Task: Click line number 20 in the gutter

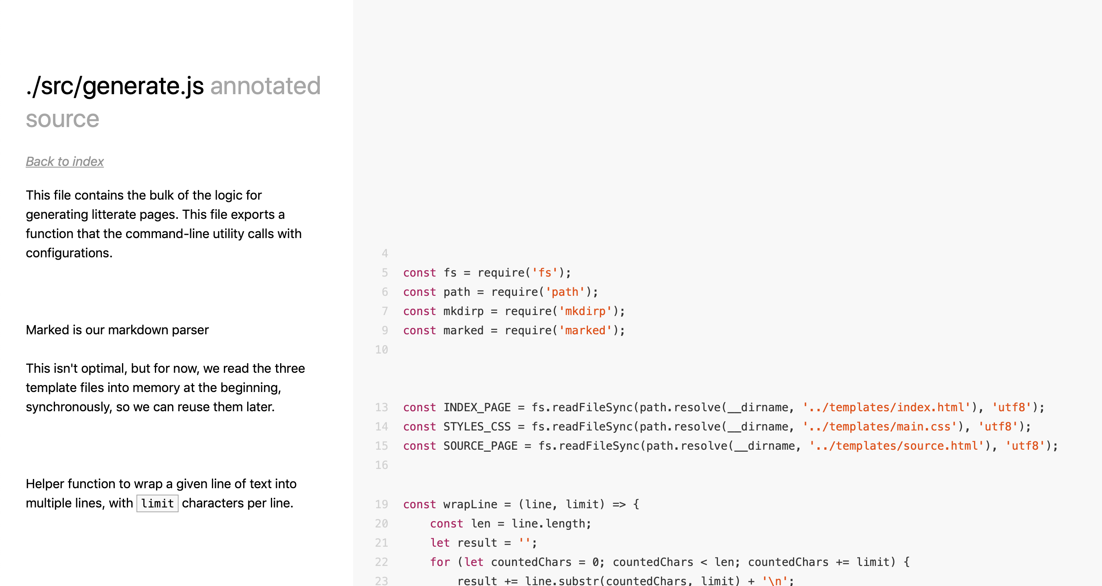Action: (x=382, y=523)
